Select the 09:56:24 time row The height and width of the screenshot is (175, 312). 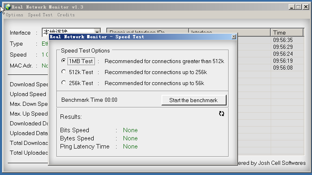[x=283, y=54]
